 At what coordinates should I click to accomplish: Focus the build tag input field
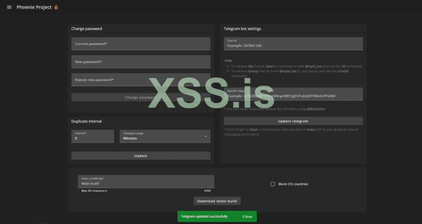(146, 181)
